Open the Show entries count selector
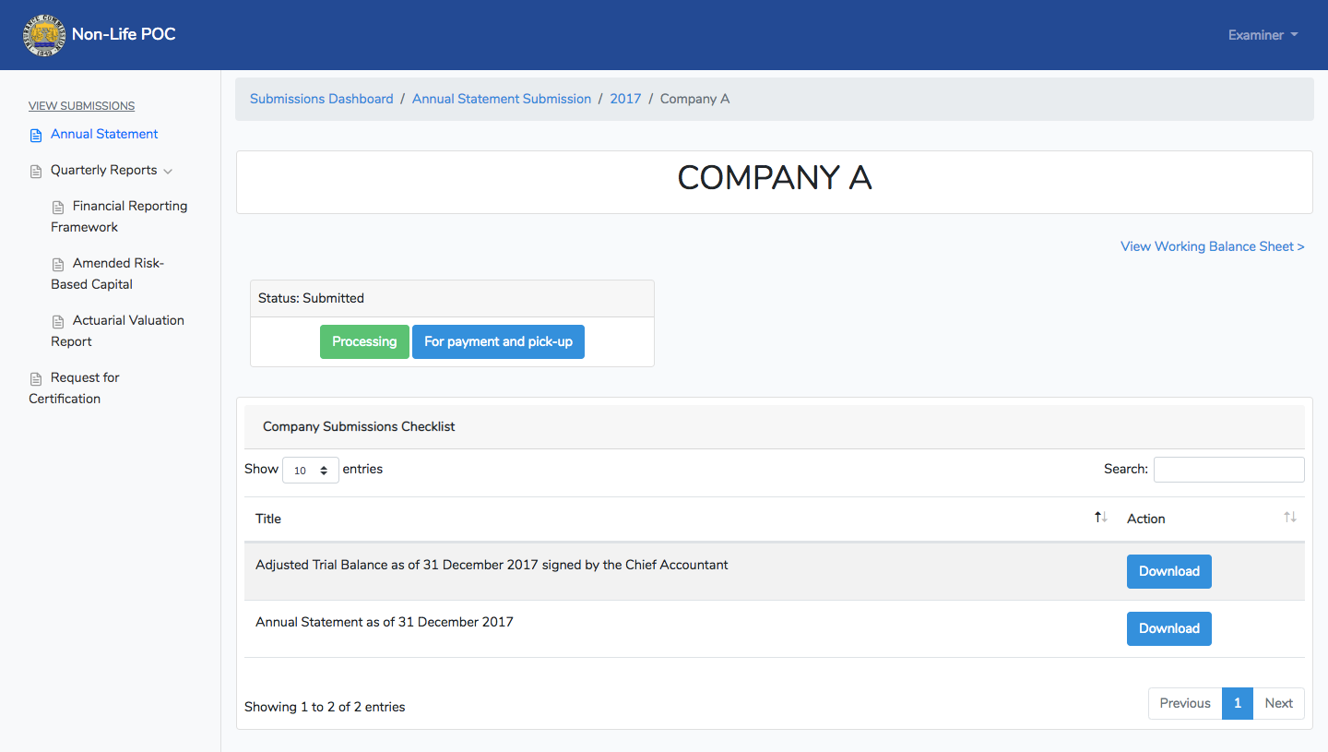 (x=311, y=470)
